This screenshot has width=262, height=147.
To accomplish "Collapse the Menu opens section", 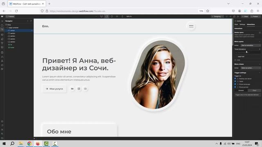I will [x=260, y=42].
